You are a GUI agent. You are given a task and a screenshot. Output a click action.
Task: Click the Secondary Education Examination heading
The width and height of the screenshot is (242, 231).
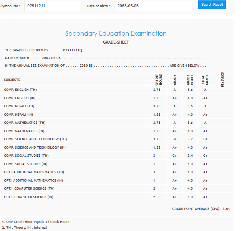coord(116,34)
